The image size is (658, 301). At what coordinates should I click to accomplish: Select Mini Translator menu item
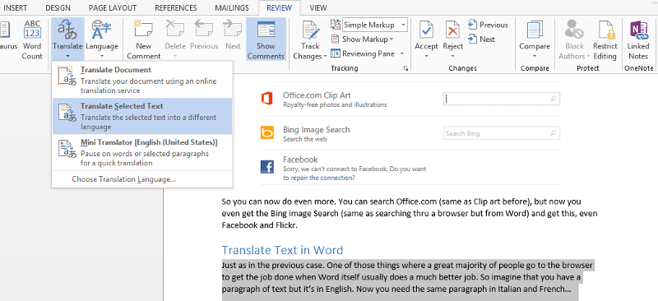click(x=141, y=152)
